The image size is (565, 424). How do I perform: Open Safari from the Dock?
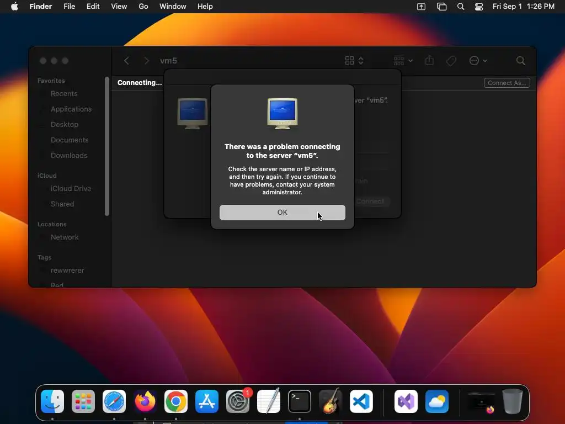114,401
